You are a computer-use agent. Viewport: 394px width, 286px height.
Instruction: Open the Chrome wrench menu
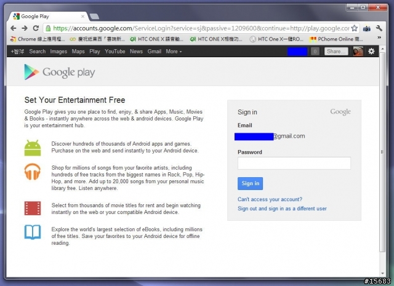pos(379,28)
